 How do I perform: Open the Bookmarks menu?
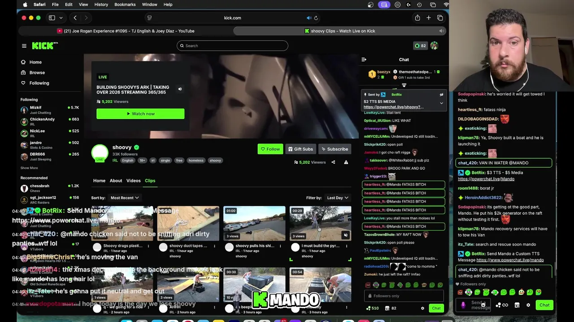(x=125, y=4)
